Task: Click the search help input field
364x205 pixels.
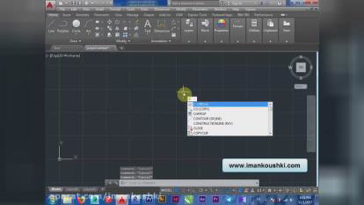Action: pyautogui.click(x=195, y=3)
